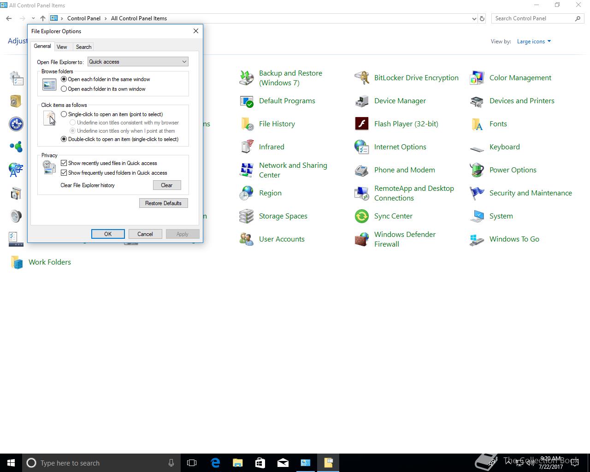
Task: Switch to the General tab
Action: point(42,46)
